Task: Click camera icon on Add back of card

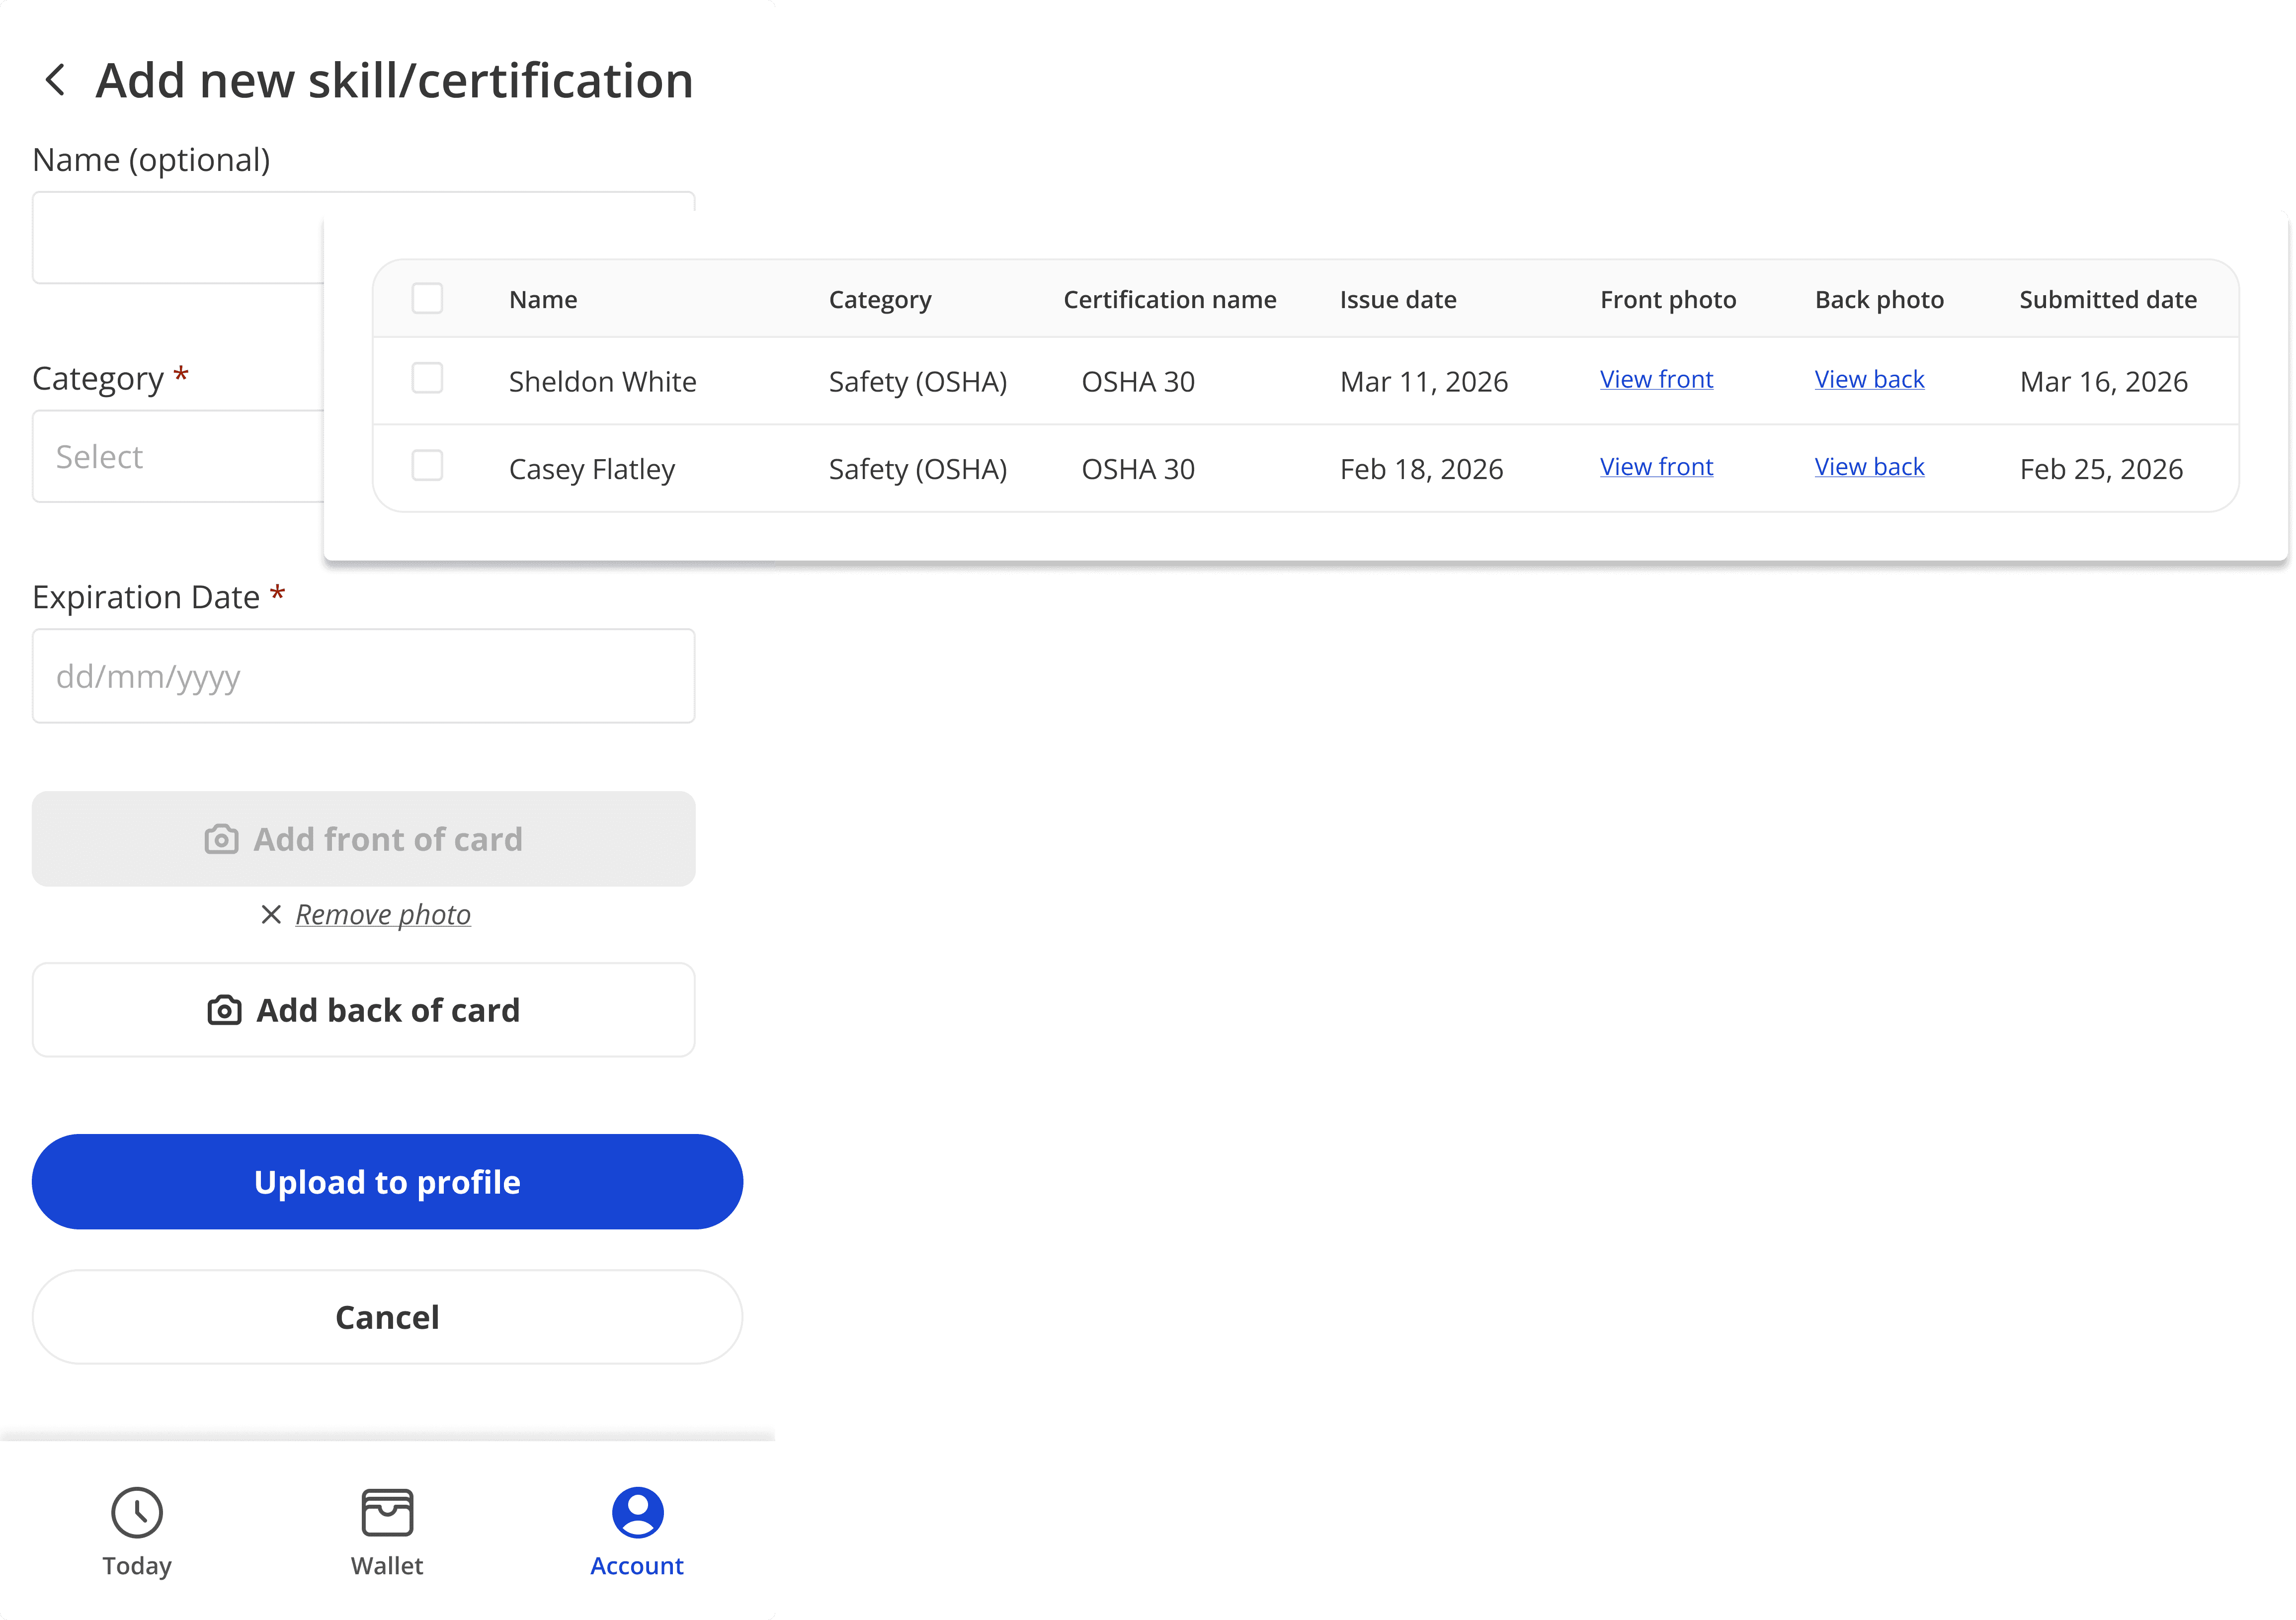Action: point(224,1010)
